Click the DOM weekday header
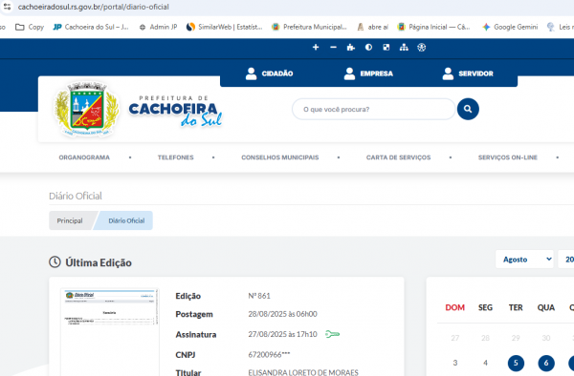The height and width of the screenshot is (376, 574). 455,307
